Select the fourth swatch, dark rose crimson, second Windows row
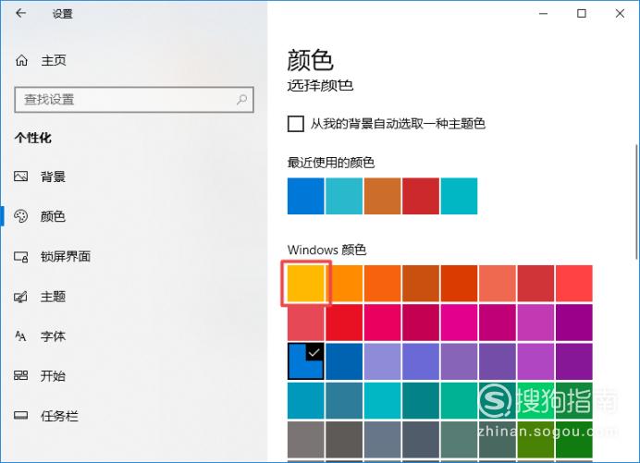Screen dimensions: 640x463 point(421,323)
